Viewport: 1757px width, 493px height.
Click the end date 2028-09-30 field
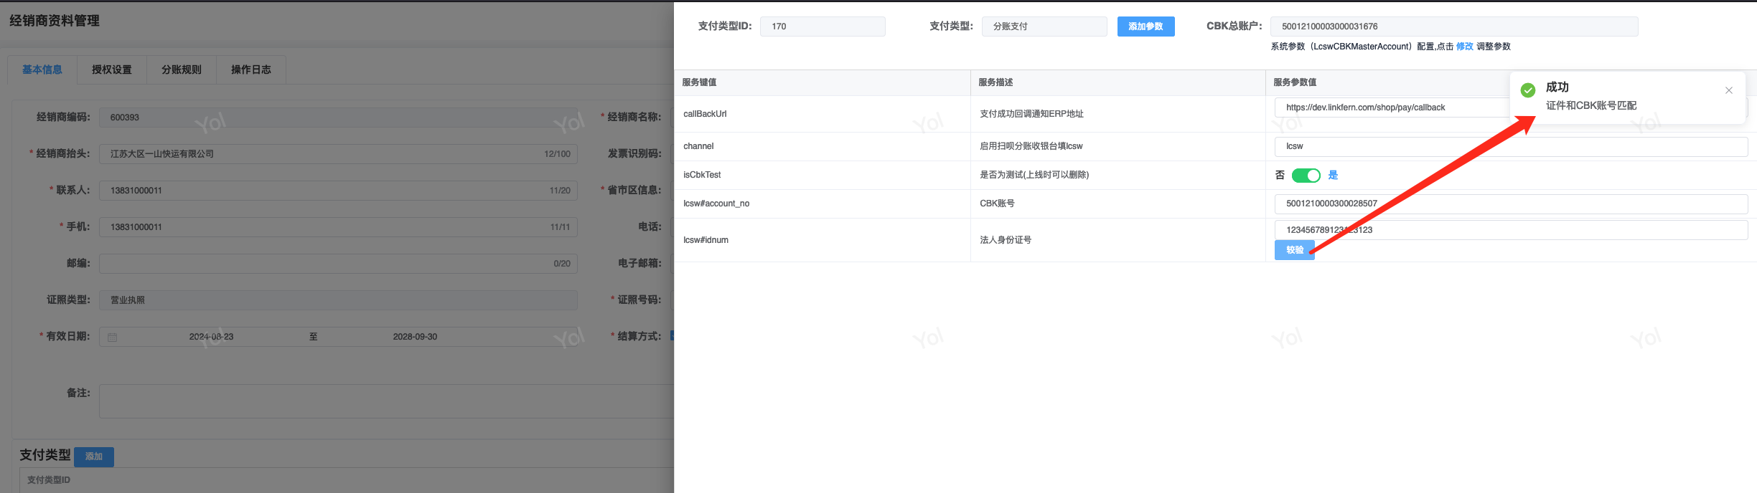coord(415,337)
